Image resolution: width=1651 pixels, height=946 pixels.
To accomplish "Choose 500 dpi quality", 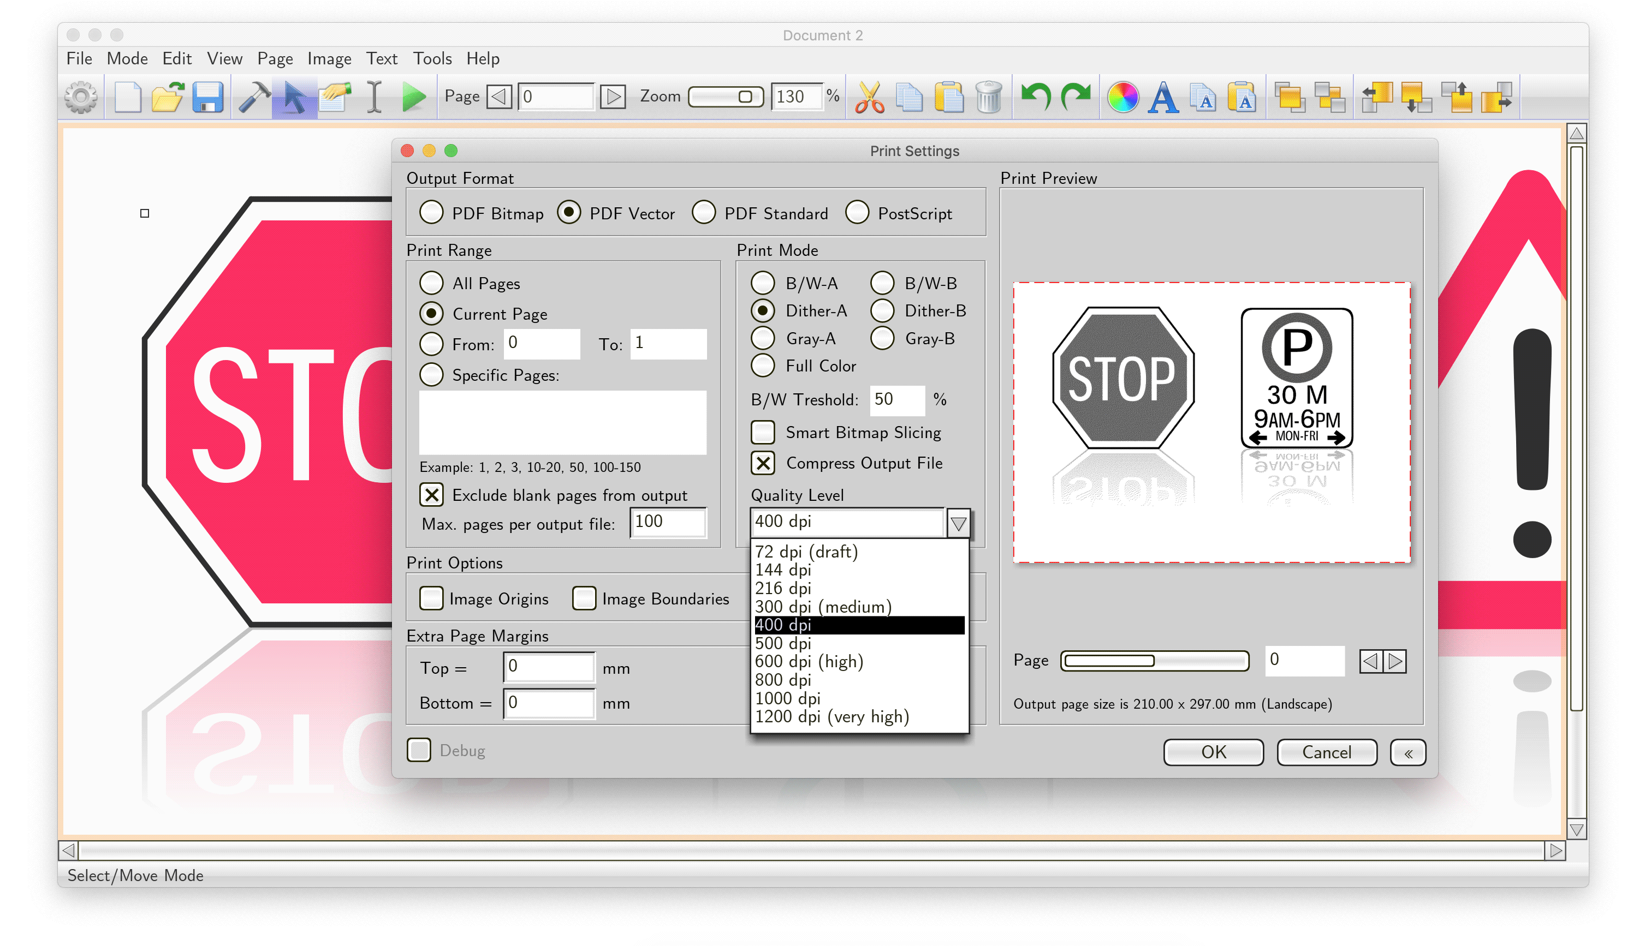I will point(859,643).
